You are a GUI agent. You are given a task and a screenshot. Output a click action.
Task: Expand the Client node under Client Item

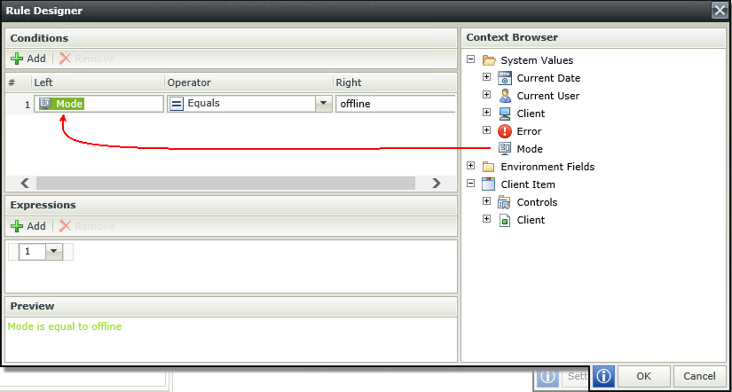pos(486,219)
